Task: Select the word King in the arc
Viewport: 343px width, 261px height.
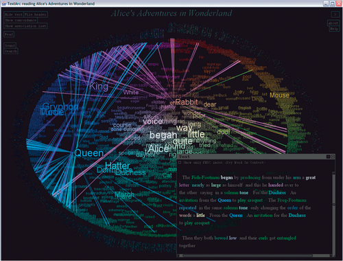Action: pyautogui.click(x=99, y=87)
